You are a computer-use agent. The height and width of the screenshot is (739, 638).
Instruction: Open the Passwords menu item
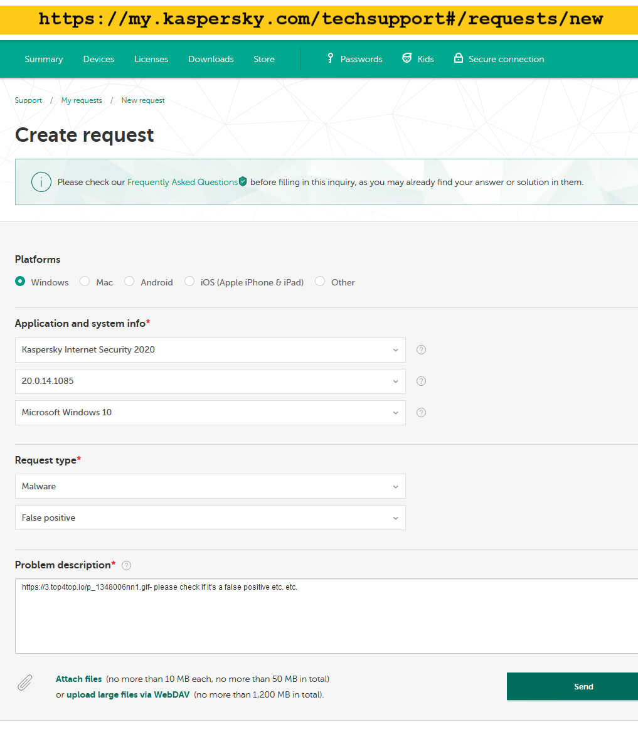point(361,59)
